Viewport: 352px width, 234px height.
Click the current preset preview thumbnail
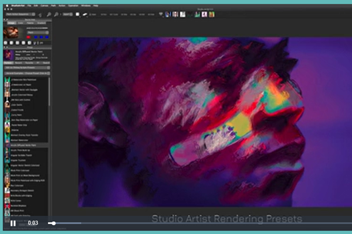pos(9,55)
